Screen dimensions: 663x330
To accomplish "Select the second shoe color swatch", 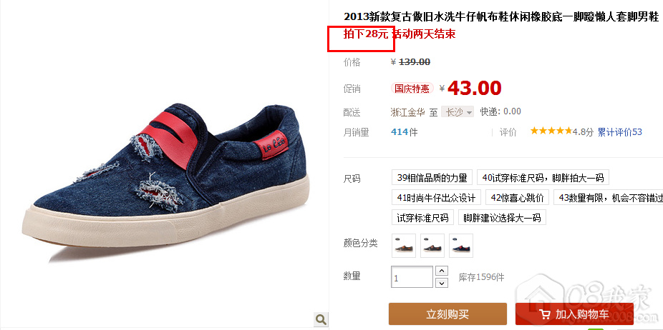I will [x=432, y=246].
